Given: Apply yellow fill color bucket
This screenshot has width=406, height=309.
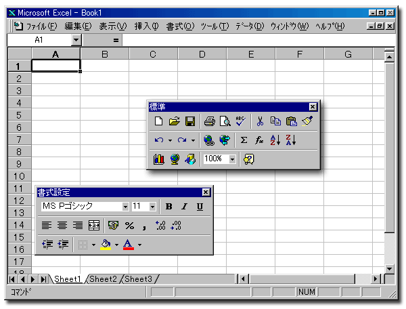Looking at the screenshot, I should [x=106, y=245].
